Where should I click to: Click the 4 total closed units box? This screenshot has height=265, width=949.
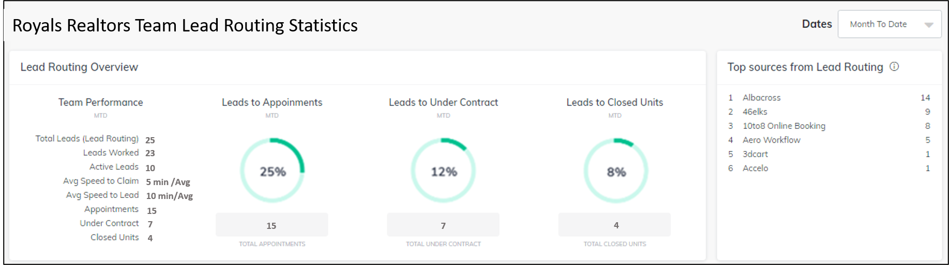tap(614, 225)
